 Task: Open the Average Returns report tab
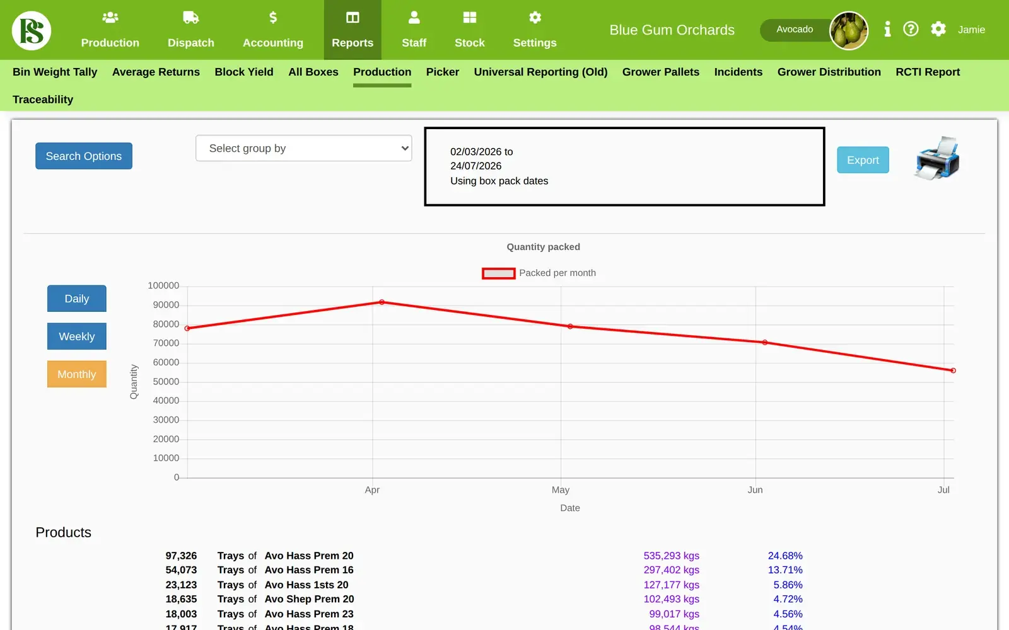coord(156,72)
